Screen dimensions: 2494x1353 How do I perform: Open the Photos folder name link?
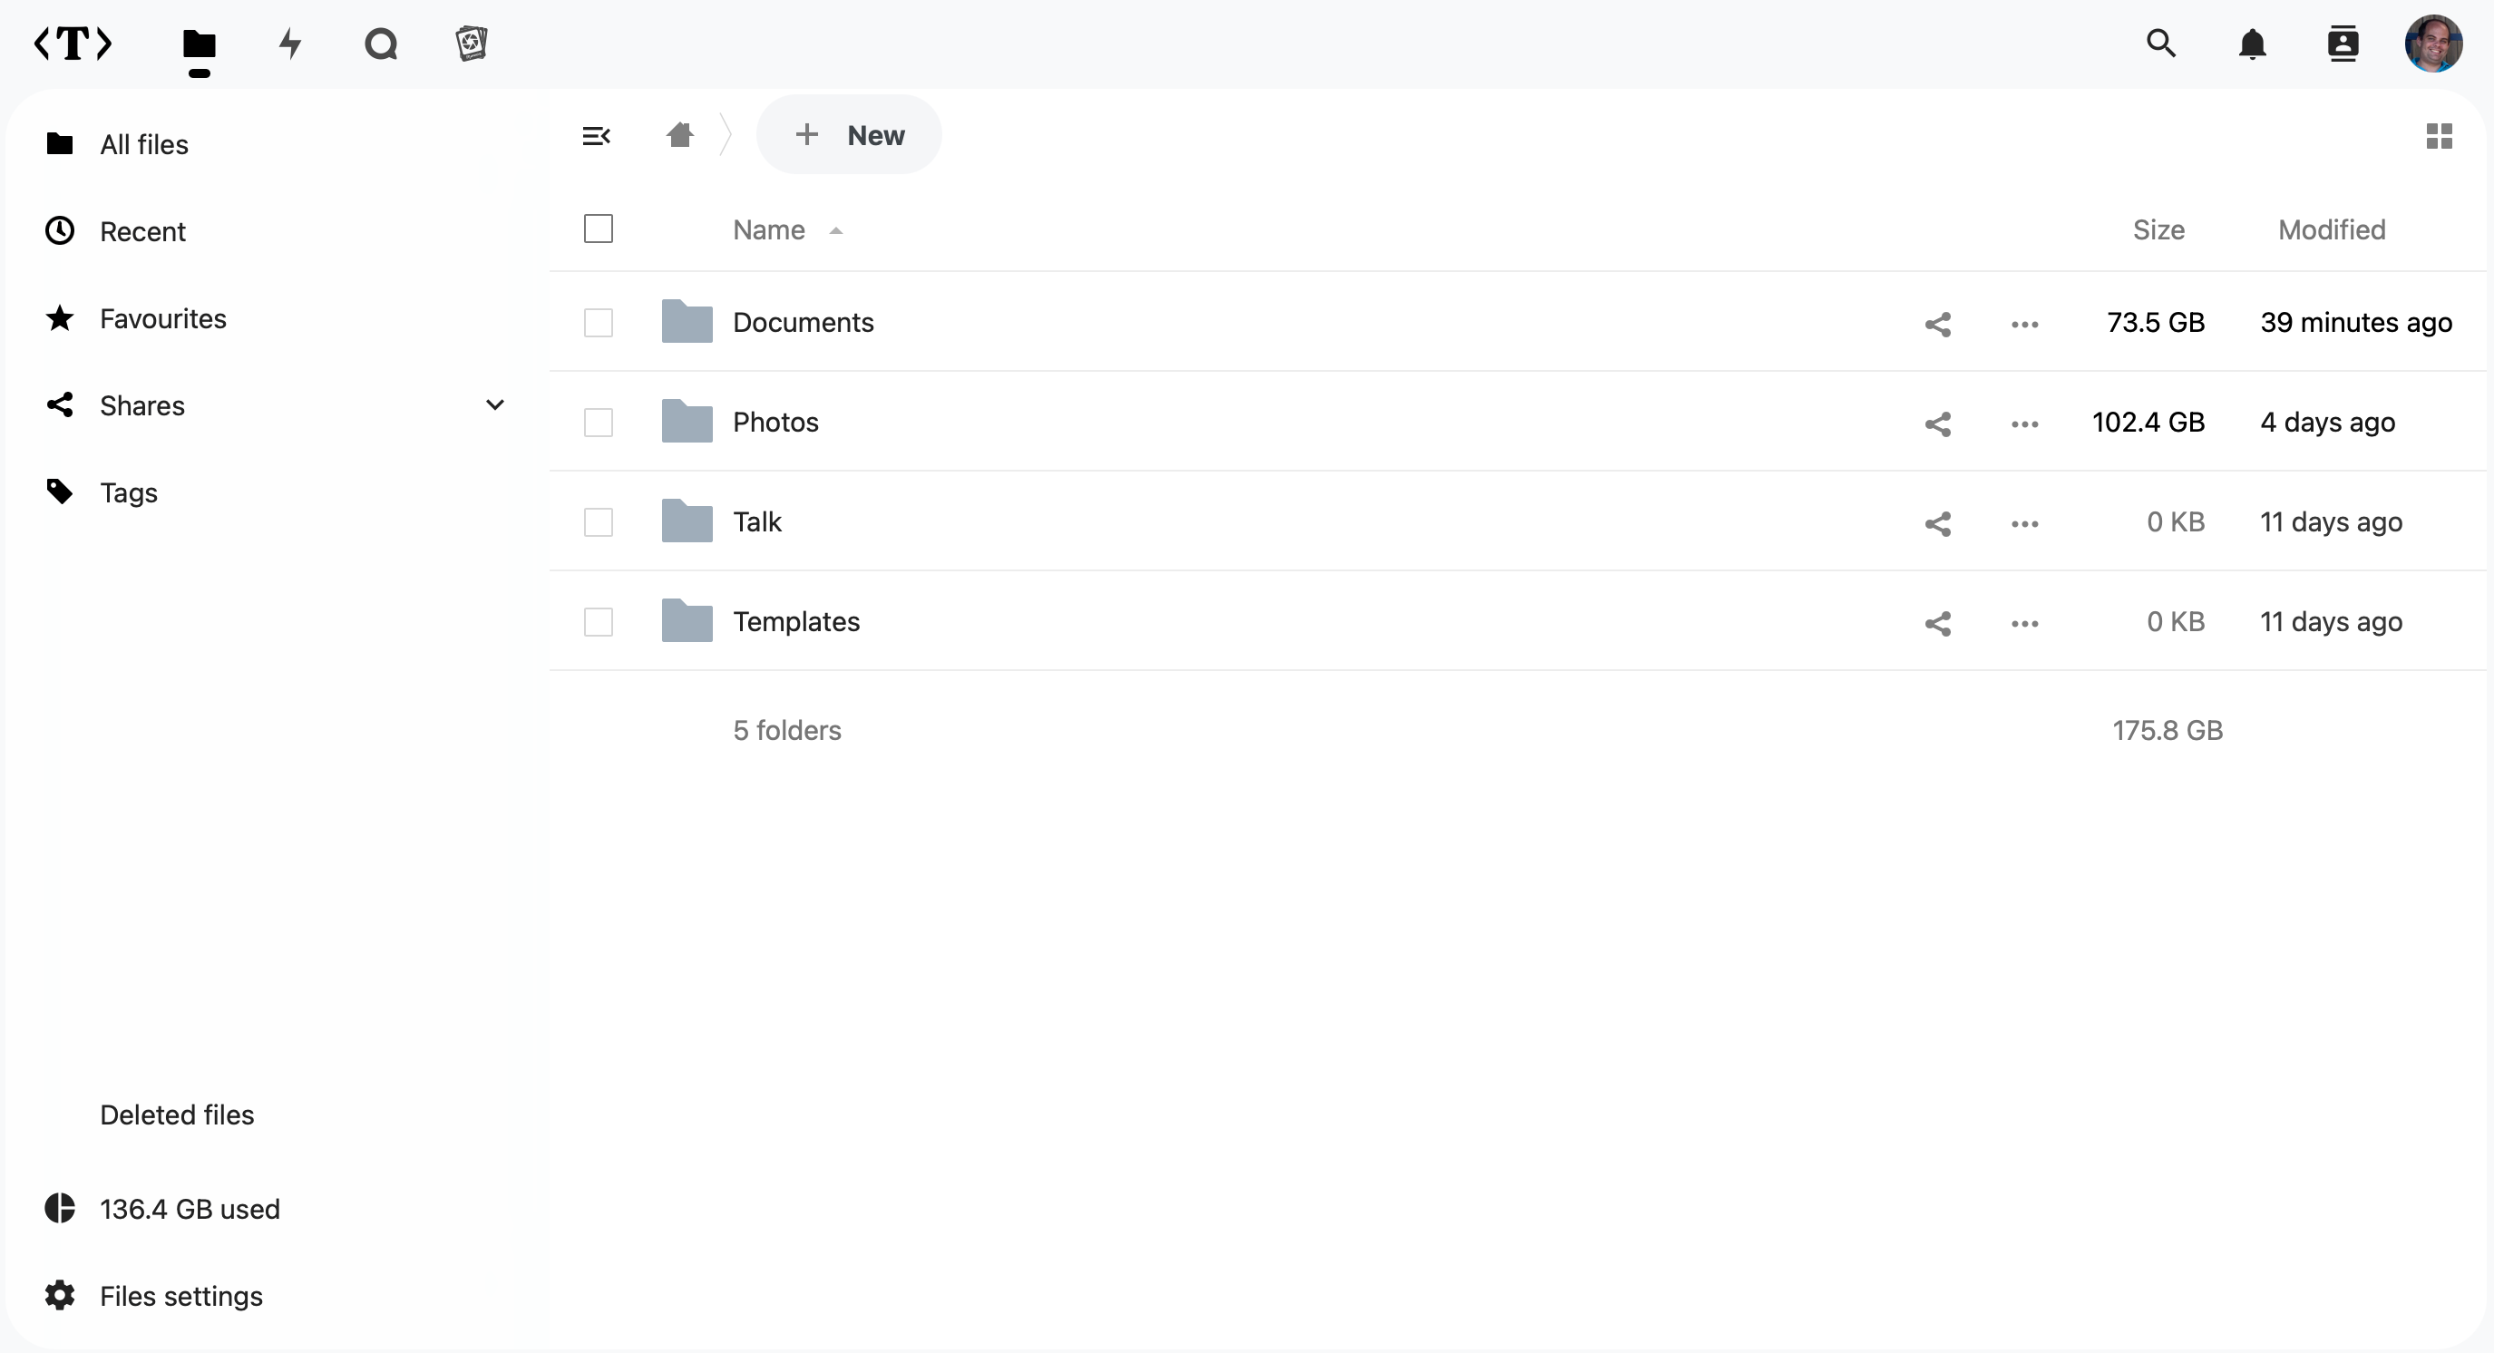[x=775, y=422]
